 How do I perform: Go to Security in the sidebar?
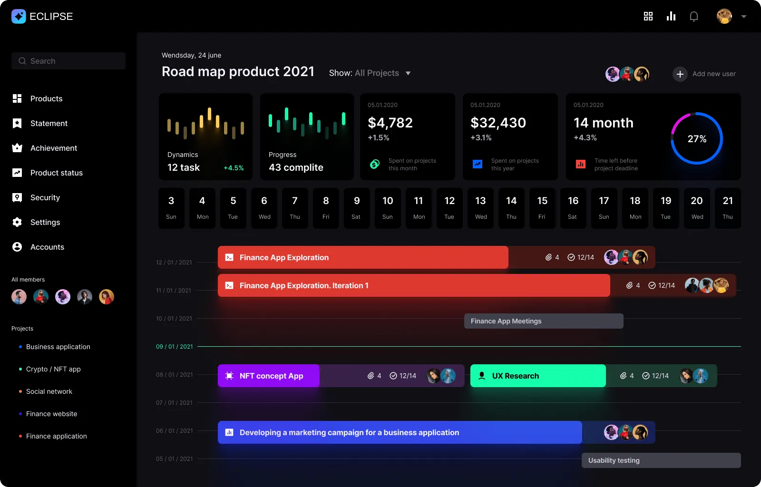[45, 197]
